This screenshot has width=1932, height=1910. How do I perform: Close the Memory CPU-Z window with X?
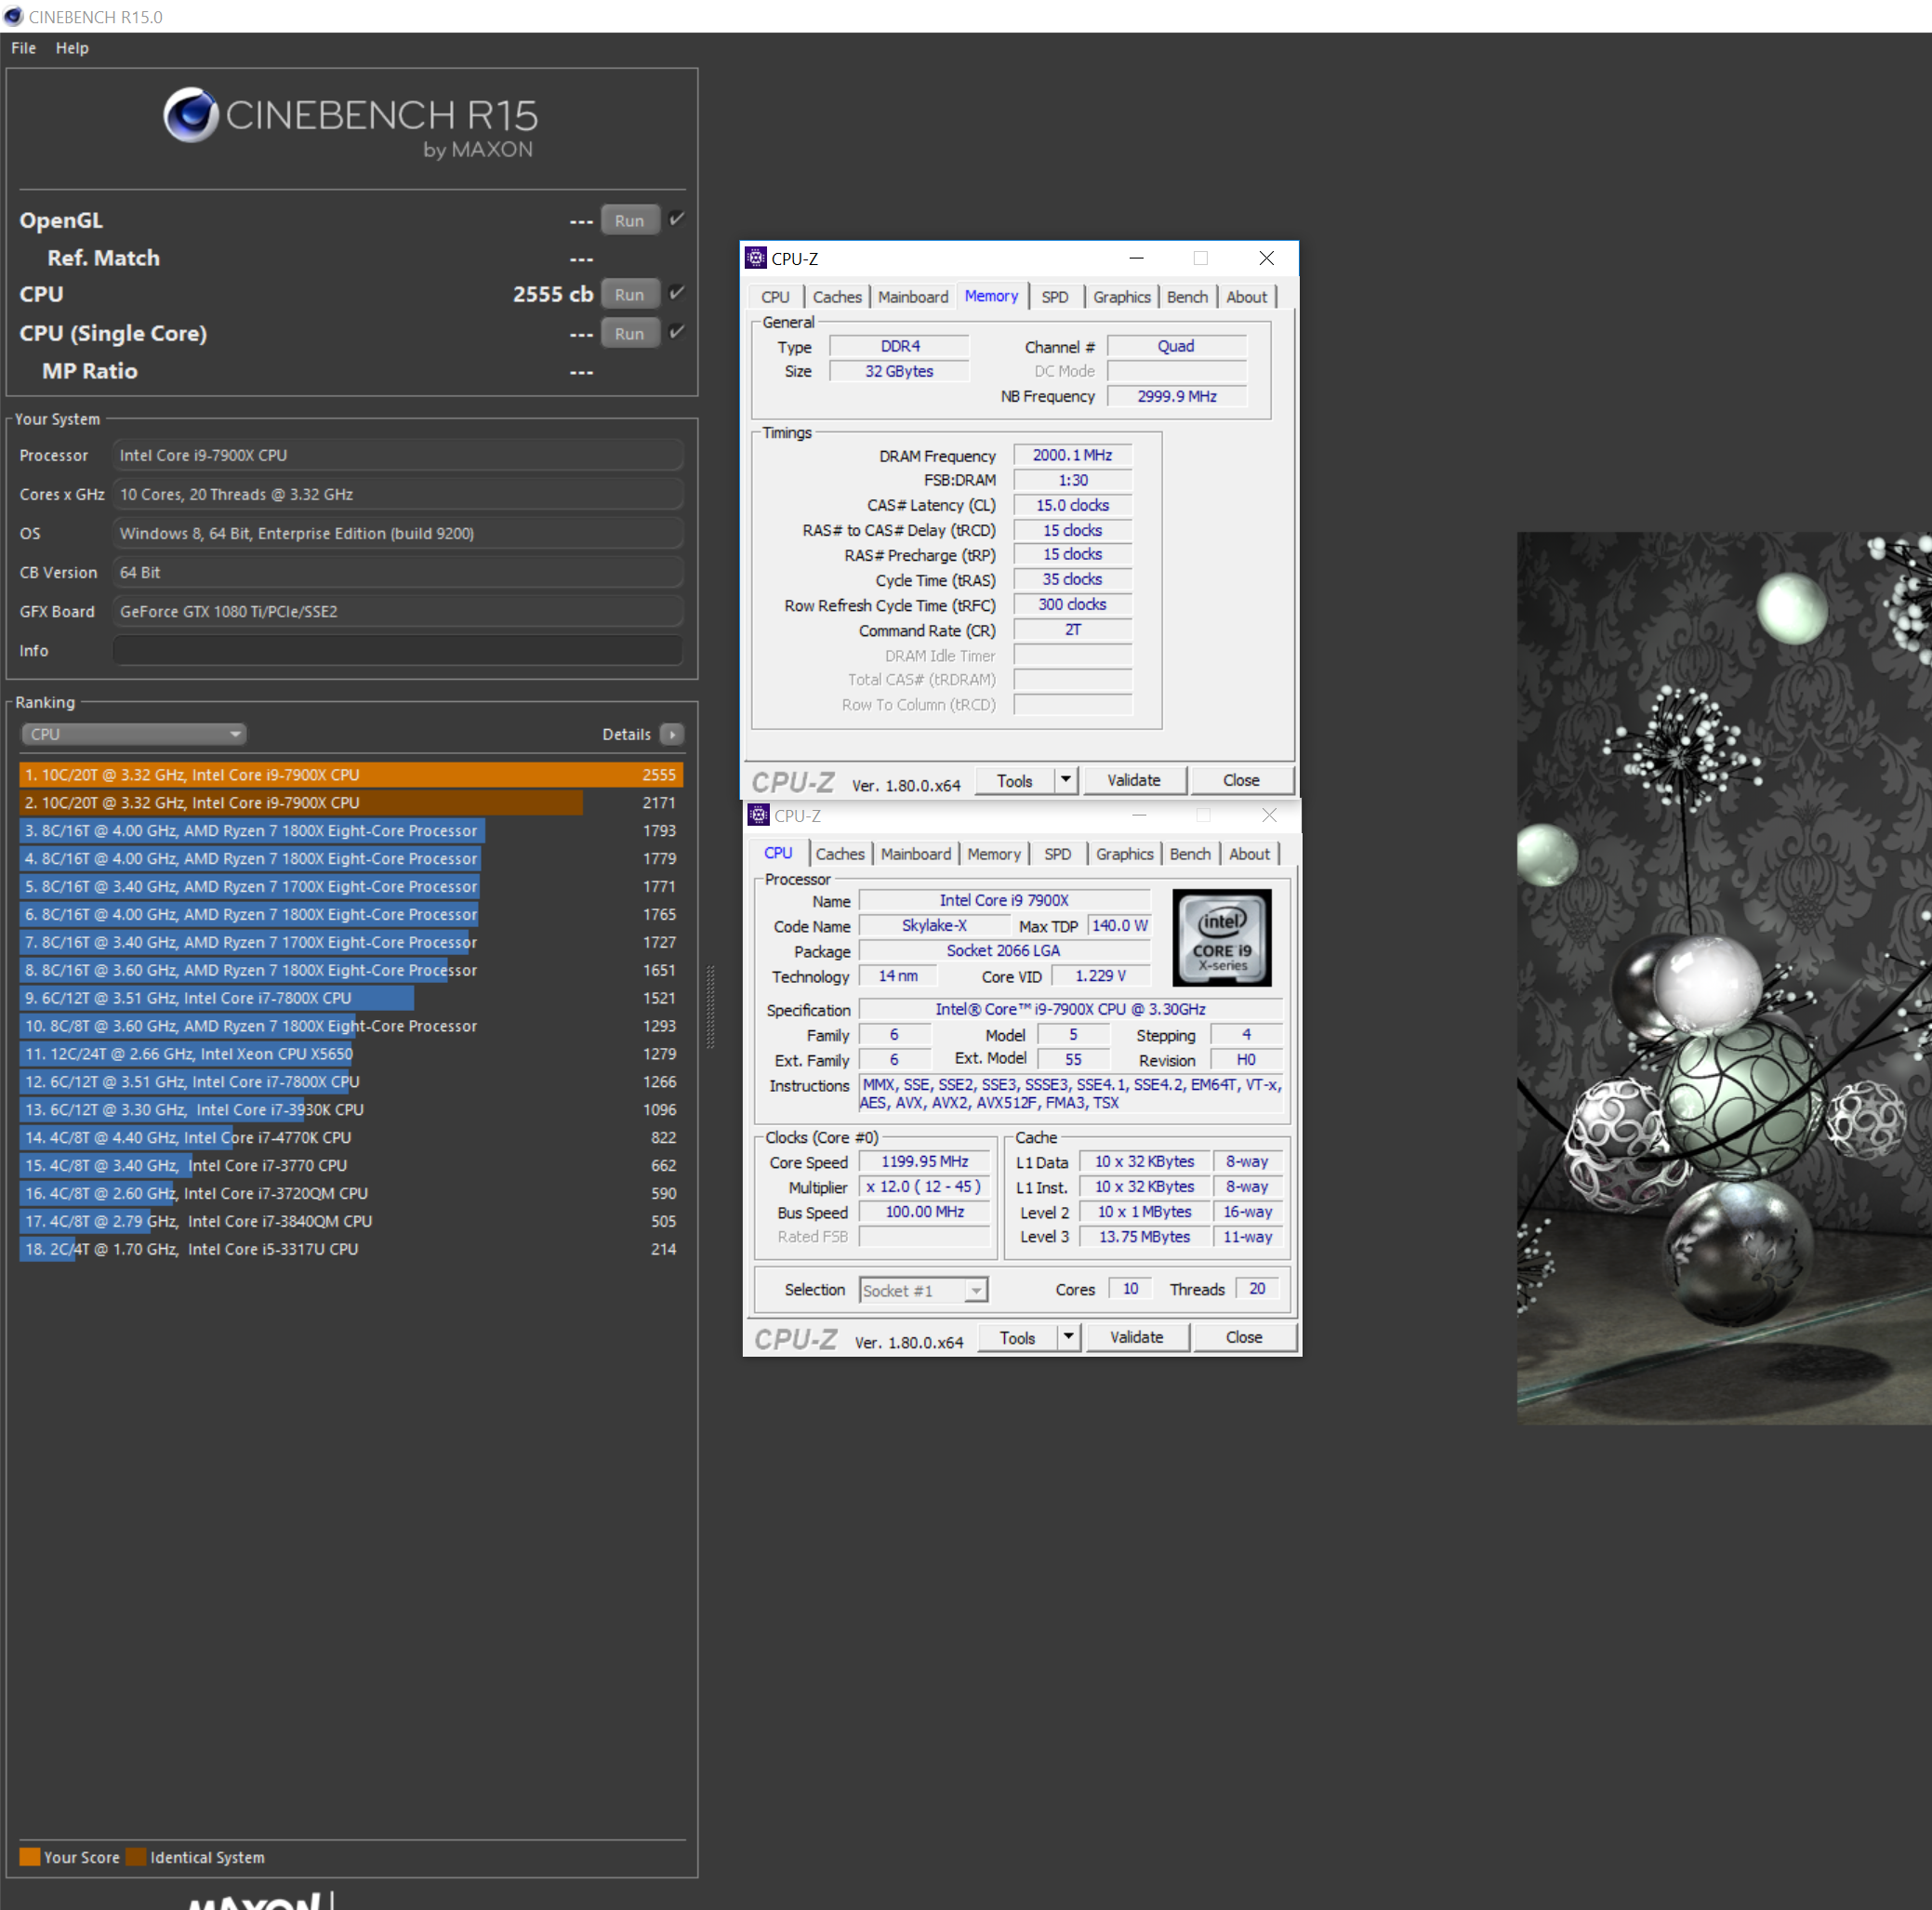pos(1266,258)
